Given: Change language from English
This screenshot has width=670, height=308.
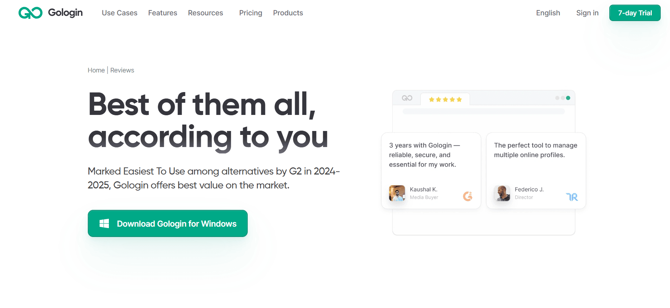Looking at the screenshot, I should 548,13.
